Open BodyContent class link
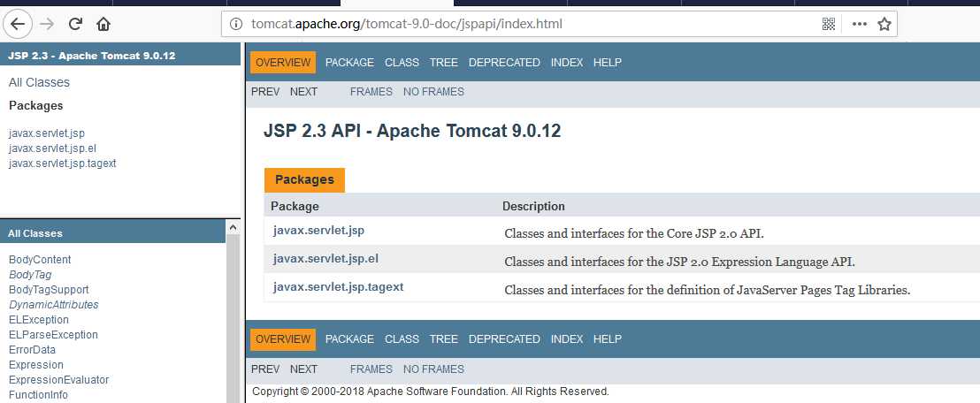 (x=40, y=260)
